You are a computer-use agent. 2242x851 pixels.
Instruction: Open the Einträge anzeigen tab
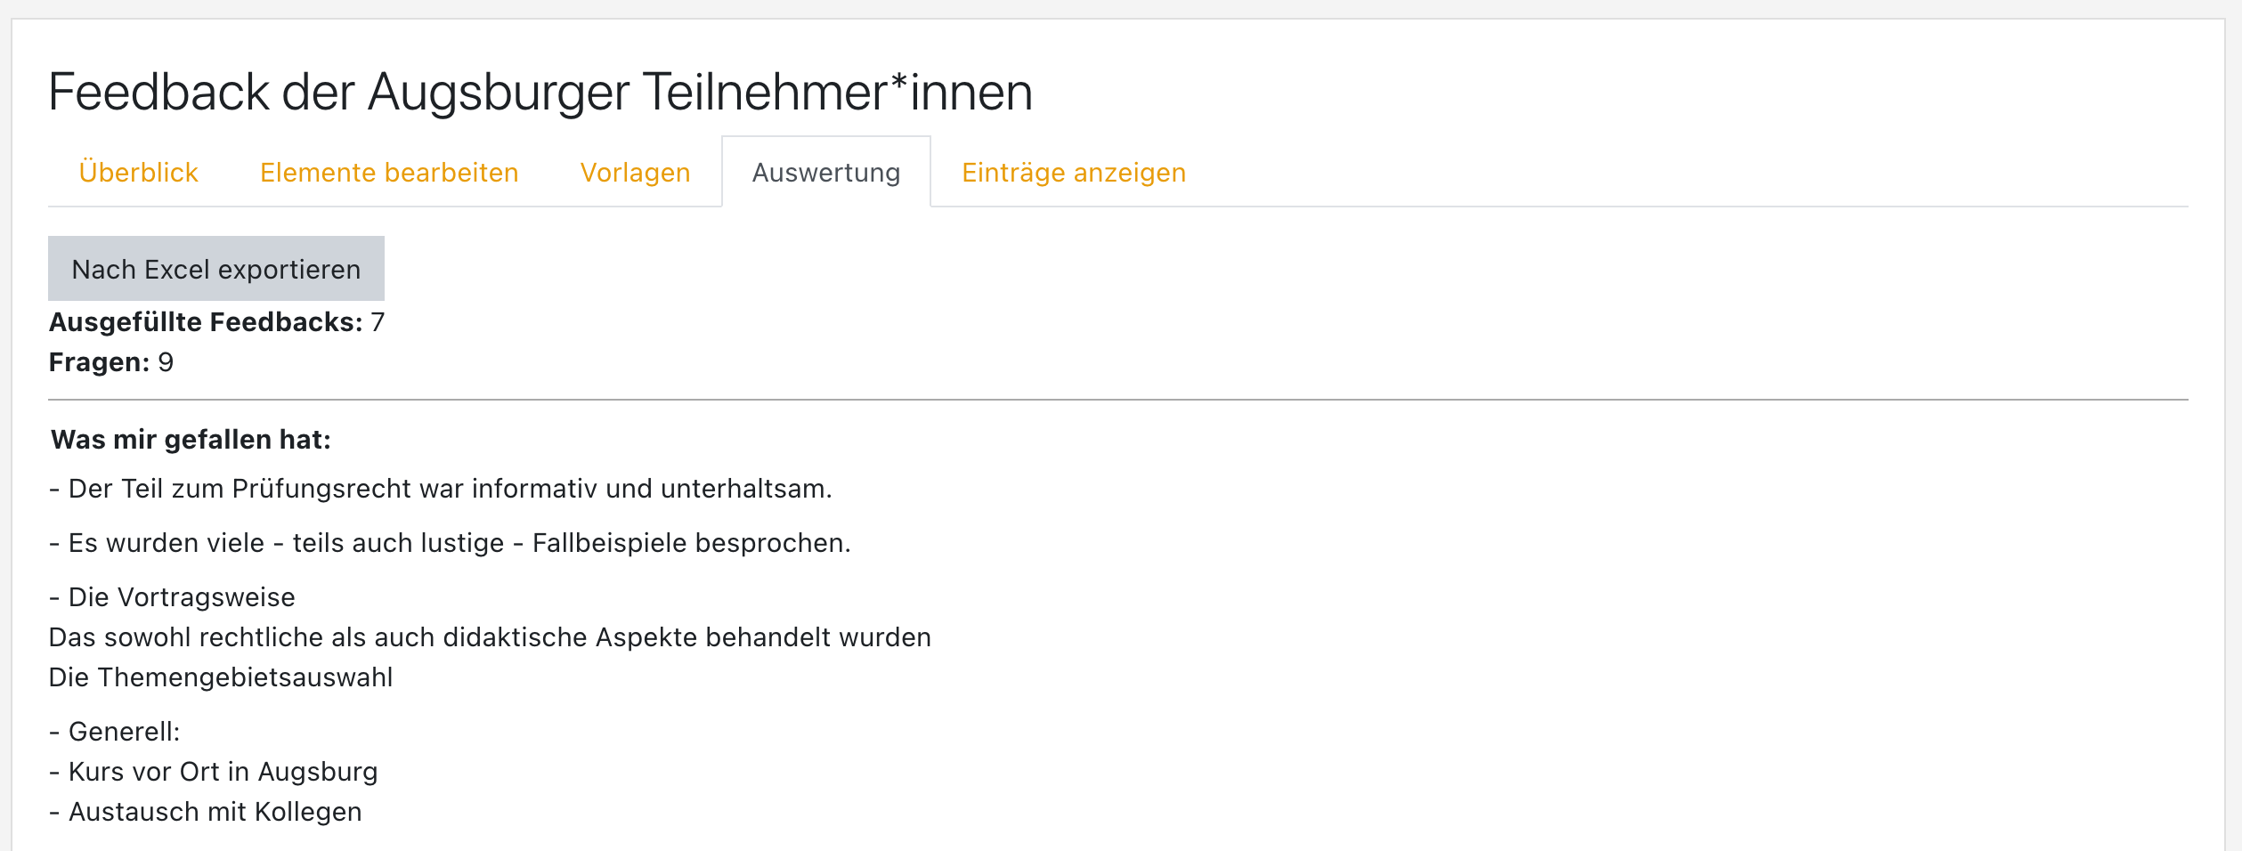point(1072,172)
